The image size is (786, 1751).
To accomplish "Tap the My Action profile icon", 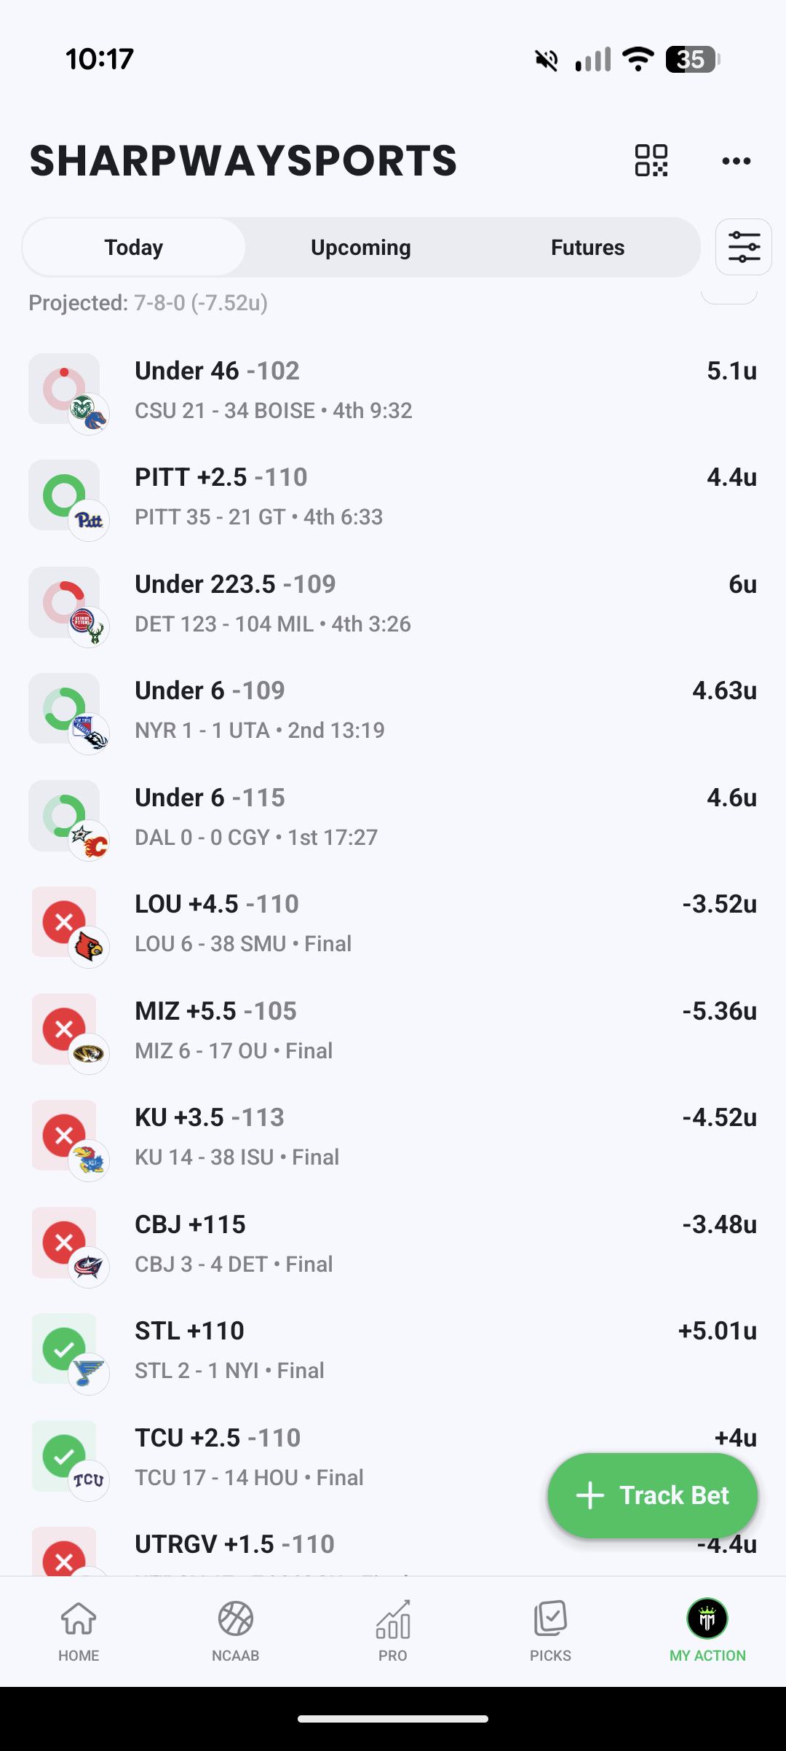I will tap(707, 1618).
